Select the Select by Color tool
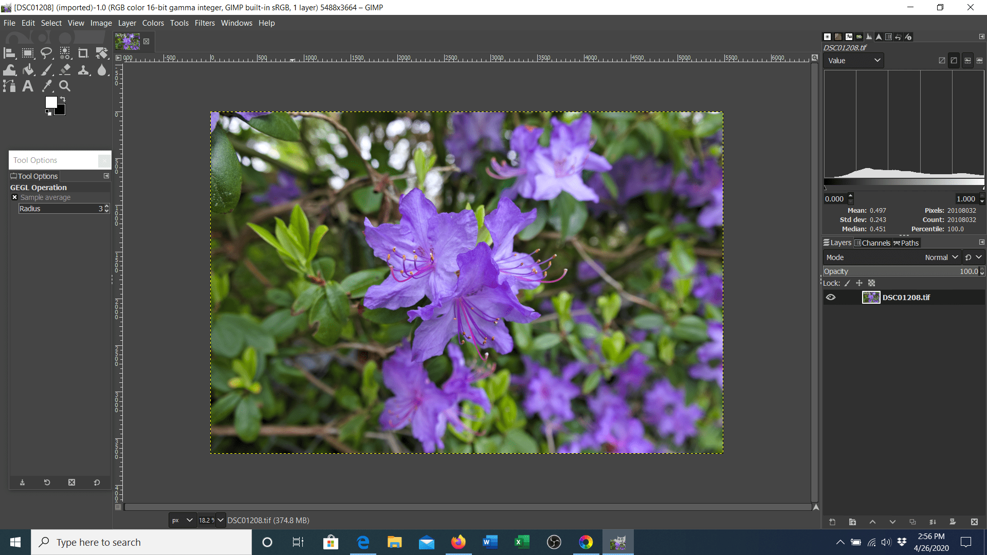Image resolution: width=987 pixels, height=555 pixels. (65, 53)
